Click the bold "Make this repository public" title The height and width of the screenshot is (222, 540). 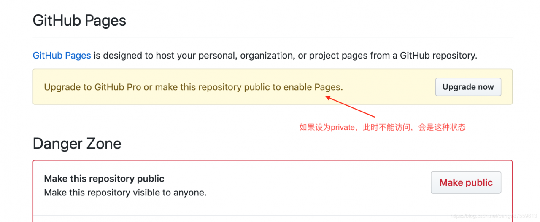104,179
